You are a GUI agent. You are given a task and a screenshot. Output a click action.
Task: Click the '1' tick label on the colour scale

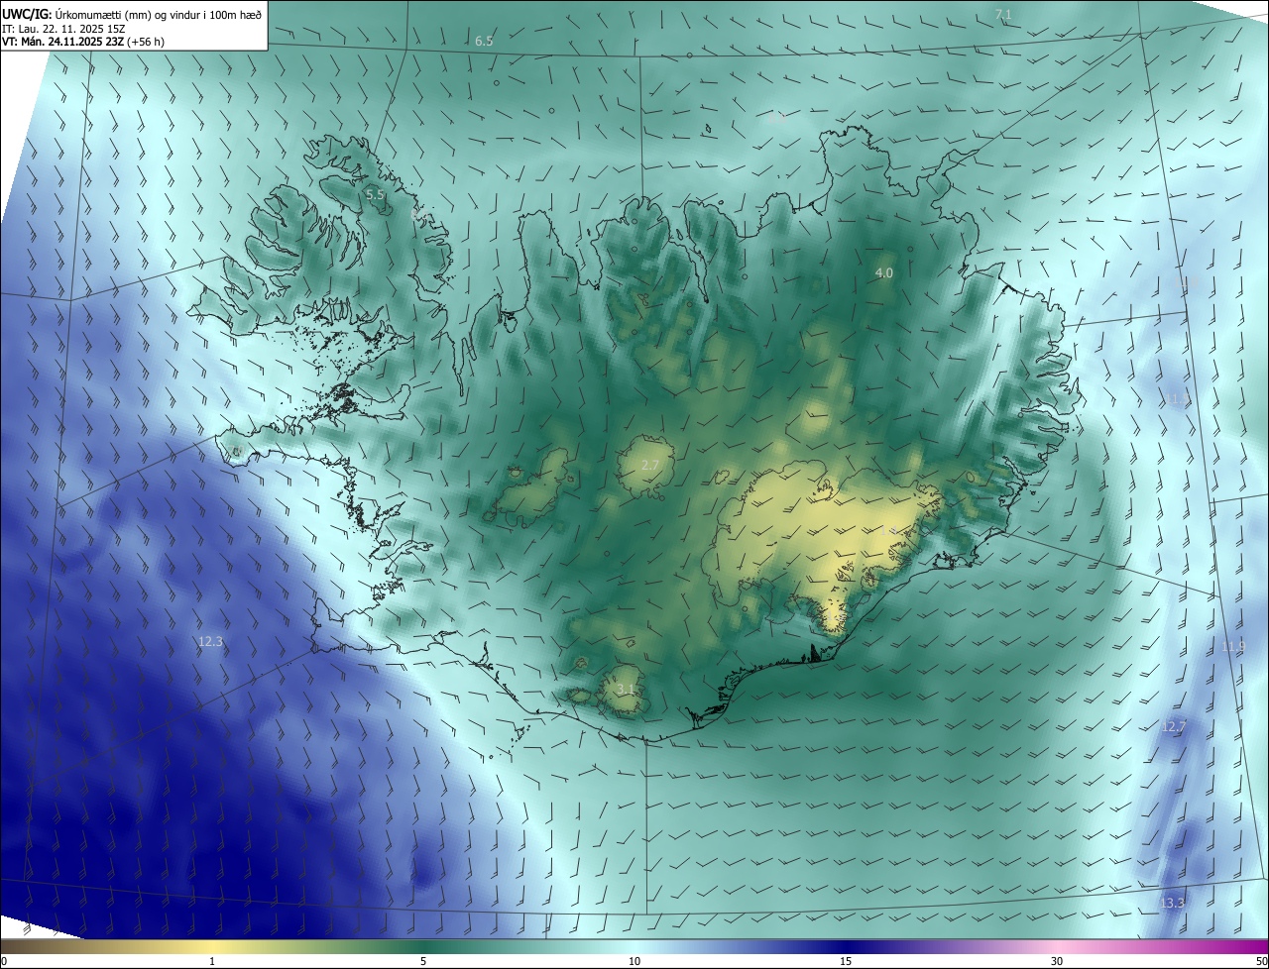pos(212,961)
